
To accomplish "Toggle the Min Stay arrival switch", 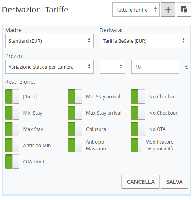I will tap(75, 96).
